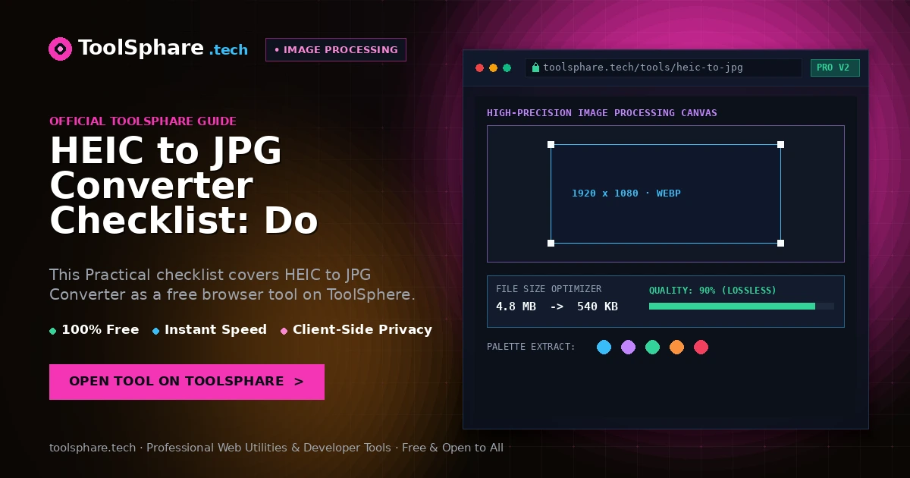Click the HIGH-PRECISION IMAGE PROCESSING CANVAS heading
Screen dimensions: 910x478
click(x=602, y=113)
